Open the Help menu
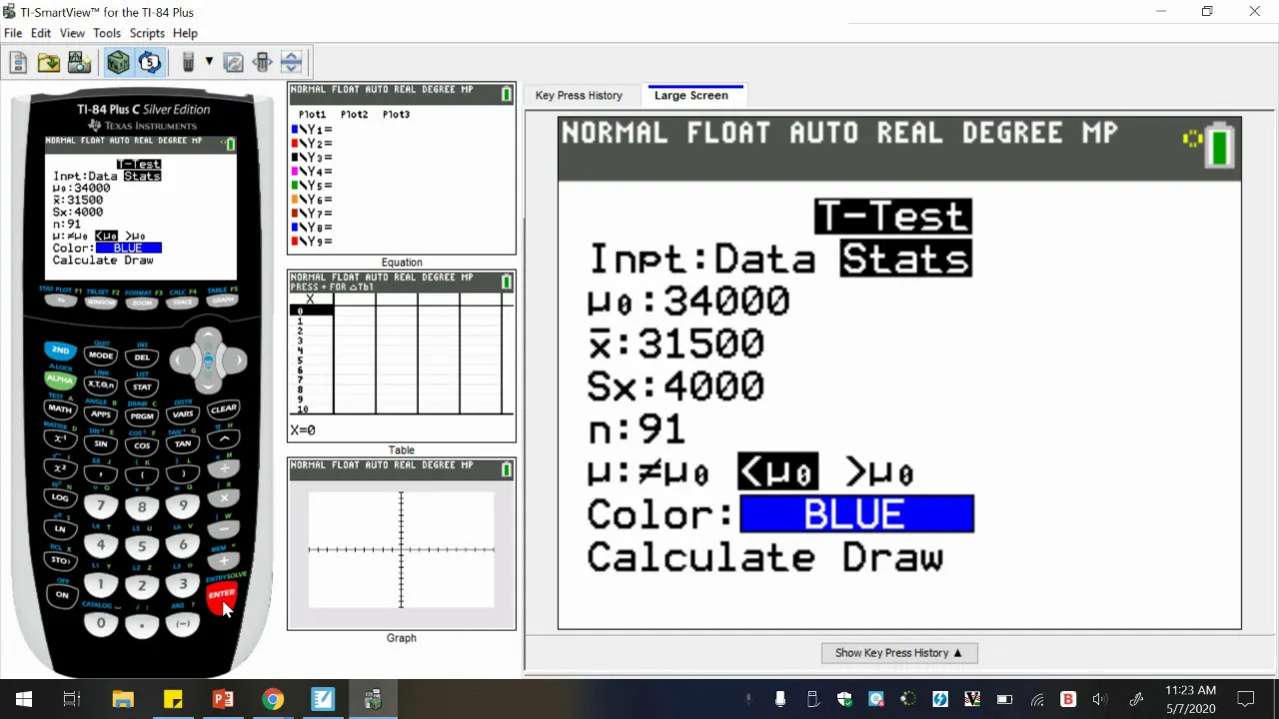Viewport: 1279px width, 719px height. coord(185,33)
